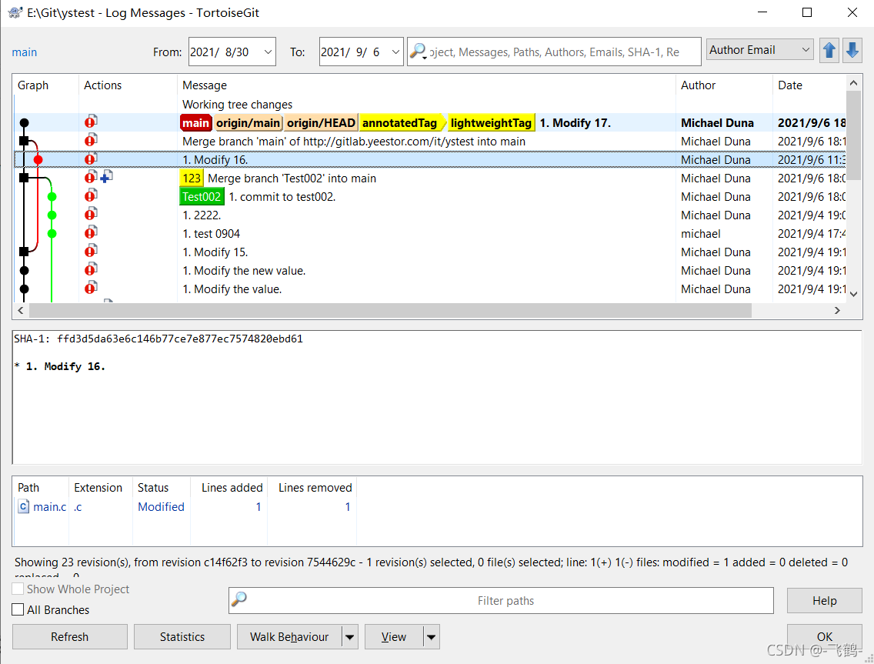Screen dimensions: 874x664
Task: Select the Working tree changes row
Action: (429, 105)
